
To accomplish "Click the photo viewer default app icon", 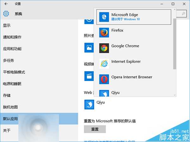I will coord(89,48).
